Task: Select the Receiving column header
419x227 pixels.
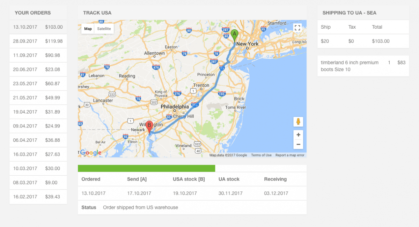Action: 275,179
